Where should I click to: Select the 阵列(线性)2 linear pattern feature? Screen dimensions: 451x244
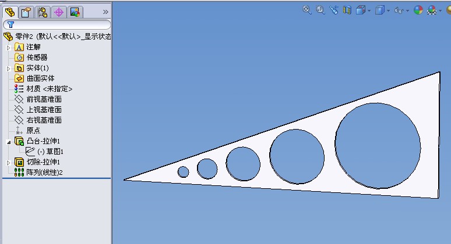click(x=38, y=173)
